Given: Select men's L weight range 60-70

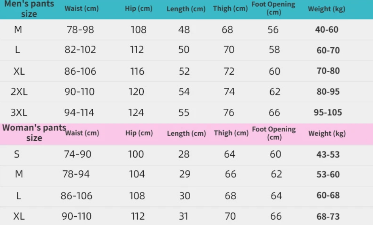Looking at the screenshot, I should pyautogui.click(x=328, y=50).
